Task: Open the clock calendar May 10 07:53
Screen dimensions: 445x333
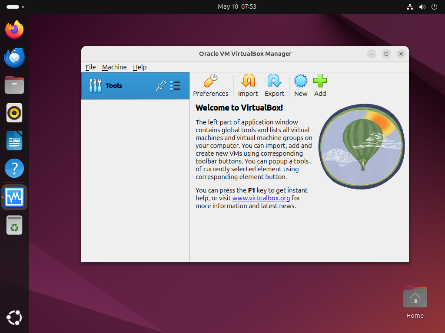Action: pyautogui.click(x=237, y=7)
